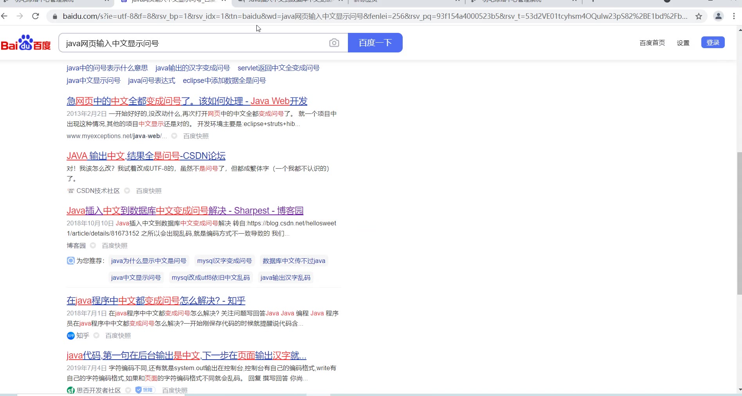Expand options arrow next to CSDN技术社区
The height and width of the screenshot is (396, 742).
[x=127, y=191]
